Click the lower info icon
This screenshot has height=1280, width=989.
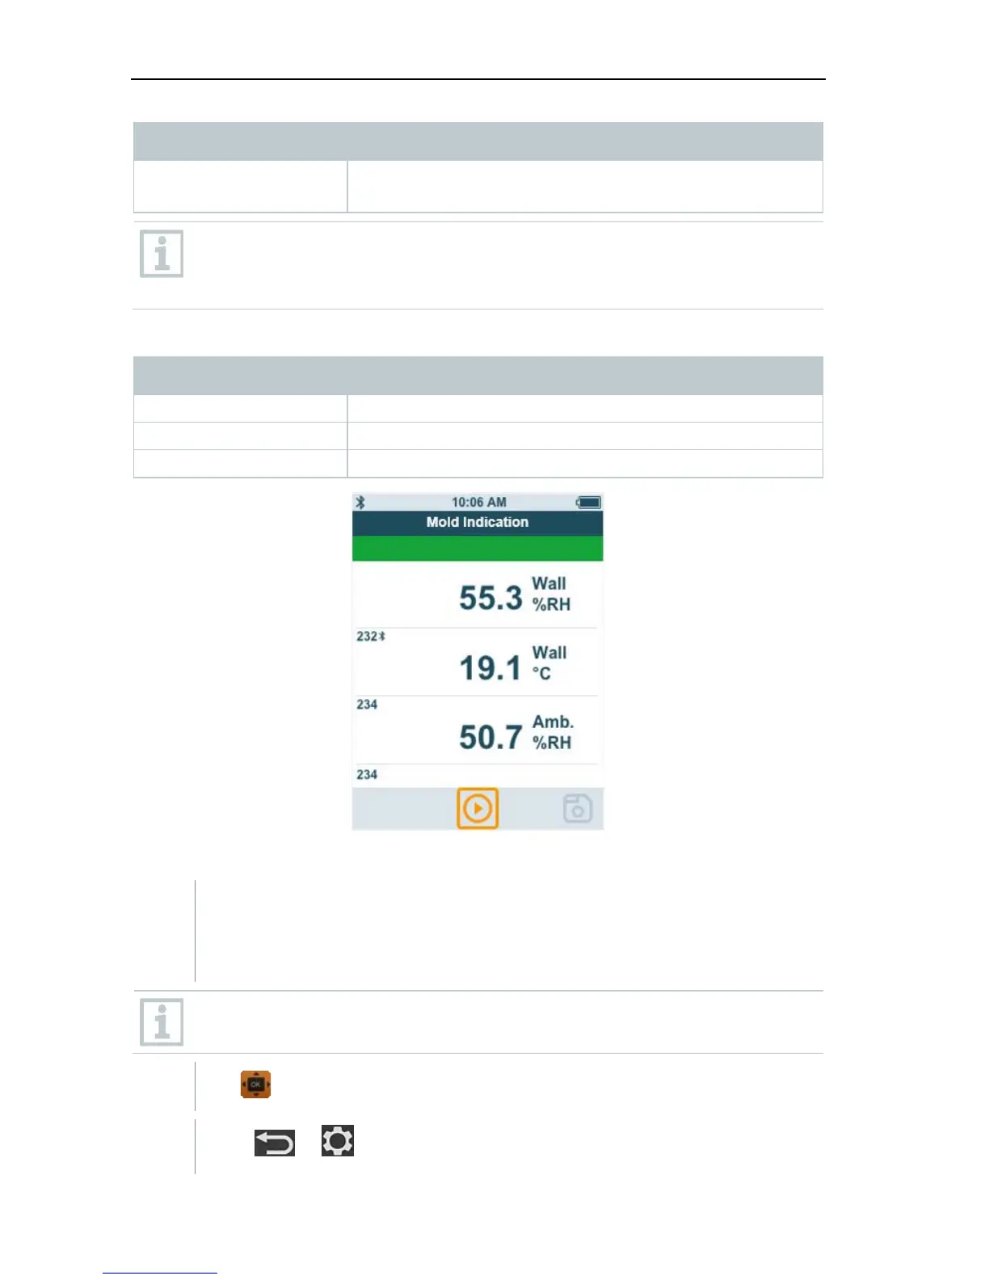coord(162,1021)
